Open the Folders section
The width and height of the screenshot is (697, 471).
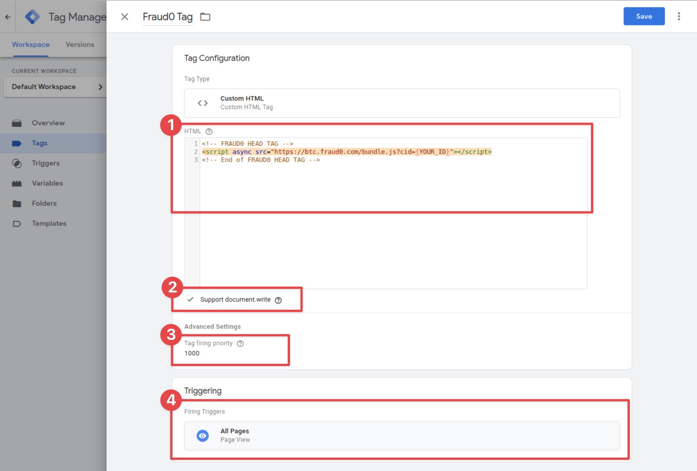pos(44,203)
